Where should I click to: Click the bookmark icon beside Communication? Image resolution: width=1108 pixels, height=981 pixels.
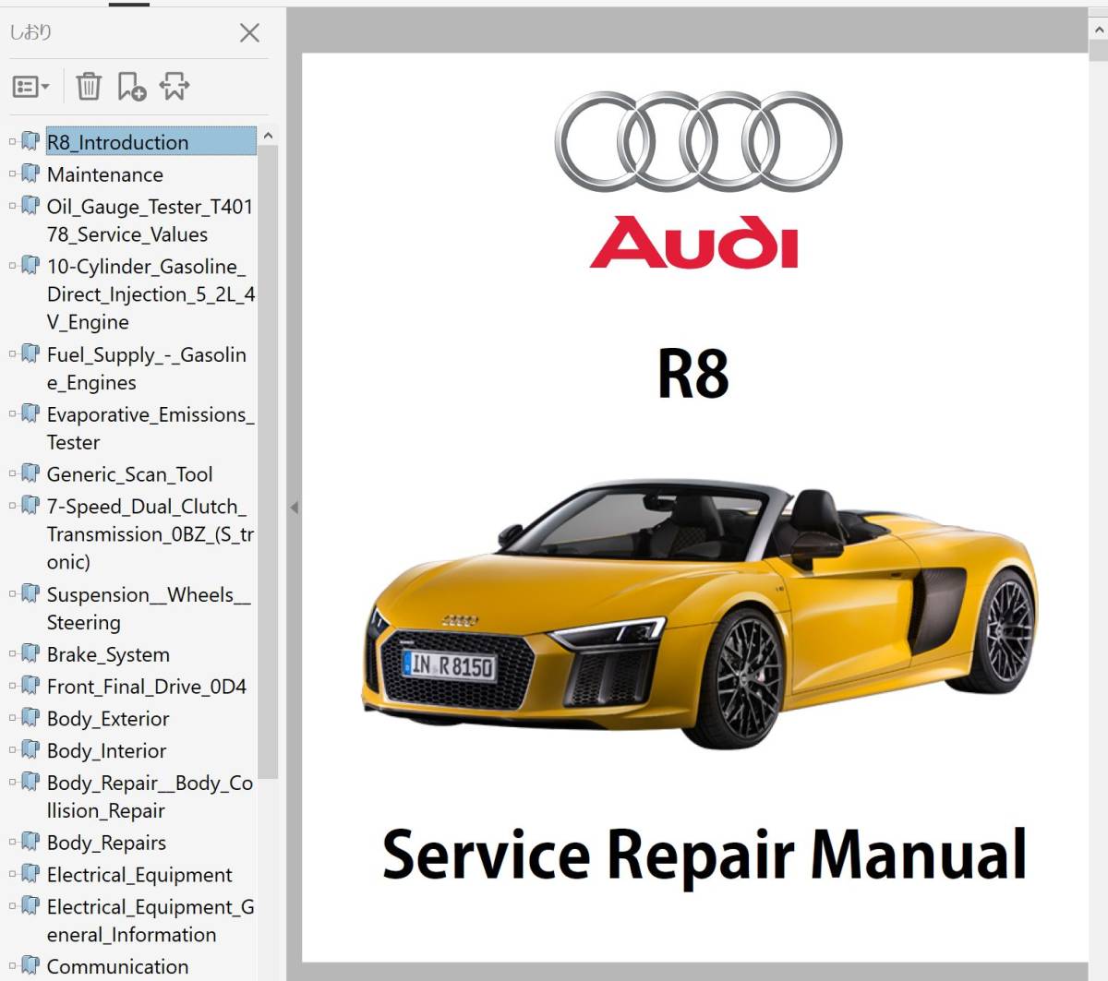pyautogui.click(x=30, y=966)
